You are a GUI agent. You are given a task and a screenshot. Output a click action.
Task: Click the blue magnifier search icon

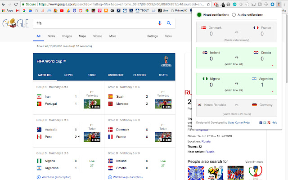169,23
